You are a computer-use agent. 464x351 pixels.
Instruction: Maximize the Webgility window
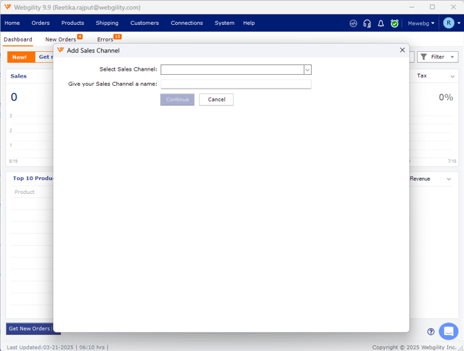[432, 7]
